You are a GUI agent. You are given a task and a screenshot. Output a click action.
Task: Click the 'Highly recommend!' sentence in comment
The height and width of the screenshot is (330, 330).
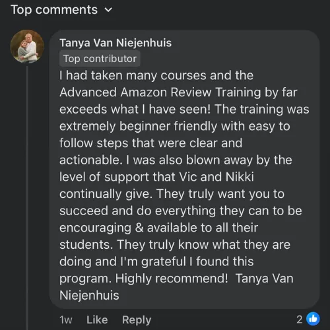click(x=172, y=279)
